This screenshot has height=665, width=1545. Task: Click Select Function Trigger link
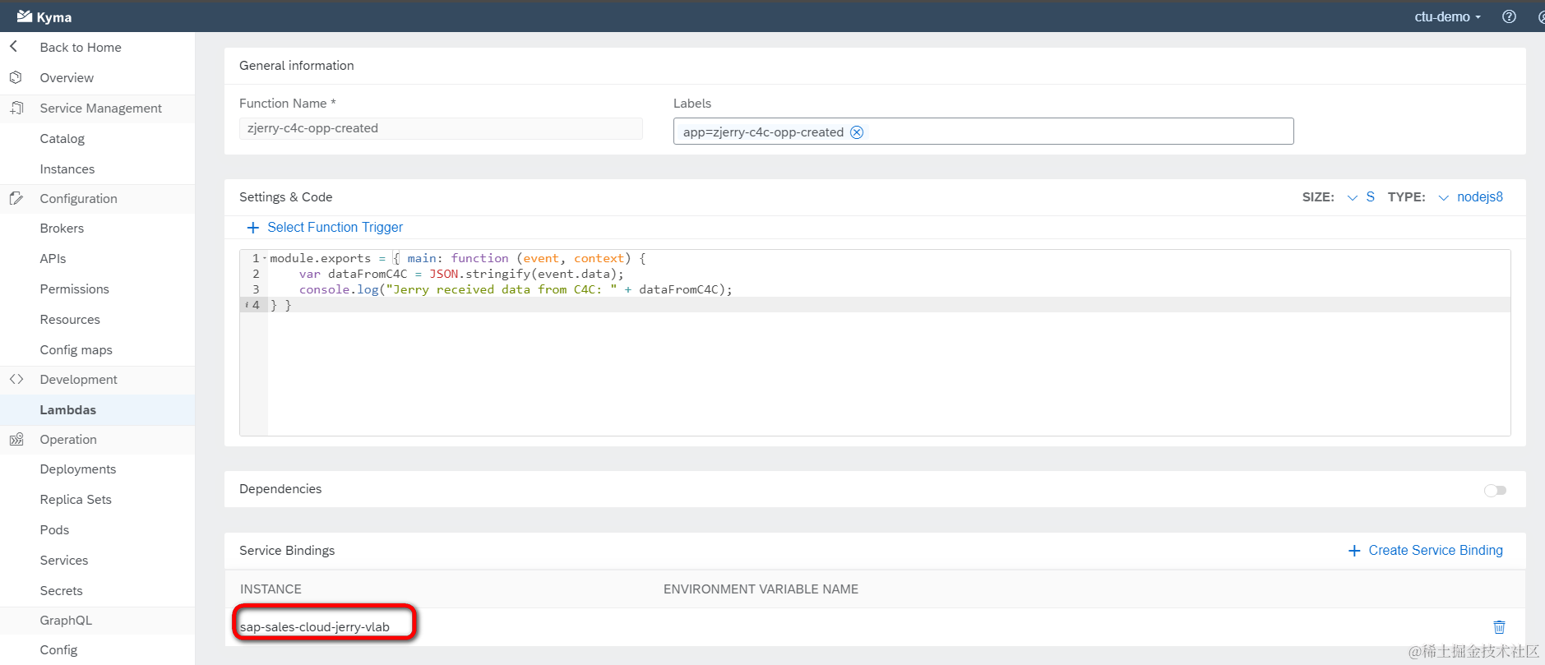(335, 228)
